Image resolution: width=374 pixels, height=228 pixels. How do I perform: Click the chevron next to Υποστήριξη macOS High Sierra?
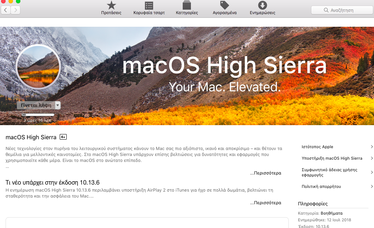tap(372, 158)
